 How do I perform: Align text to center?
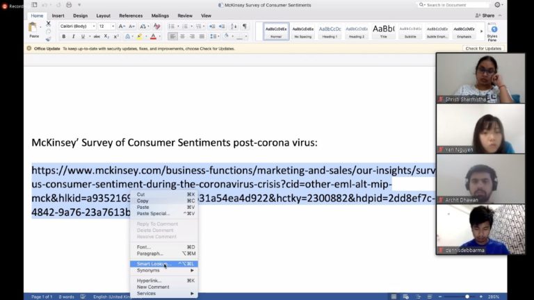[182, 37]
